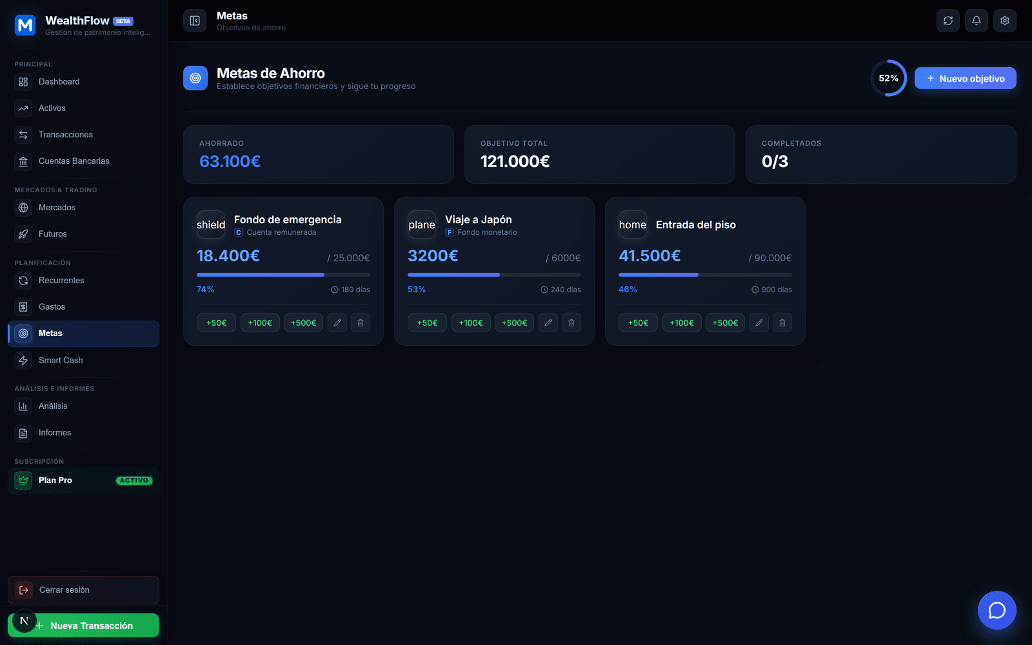1032x645 pixels.
Task: Click the refresh icon in top bar
Action: [948, 21]
